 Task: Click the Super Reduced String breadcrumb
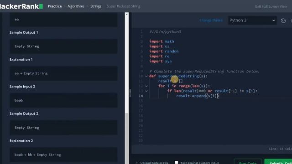pos(124,6)
